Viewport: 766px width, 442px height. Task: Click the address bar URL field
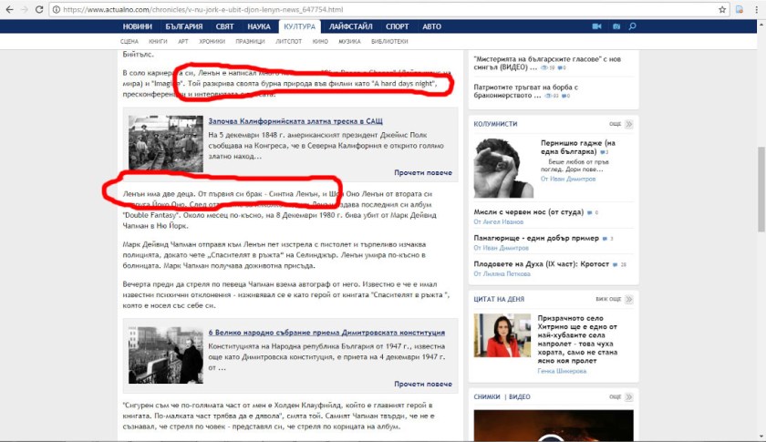point(365,10)
